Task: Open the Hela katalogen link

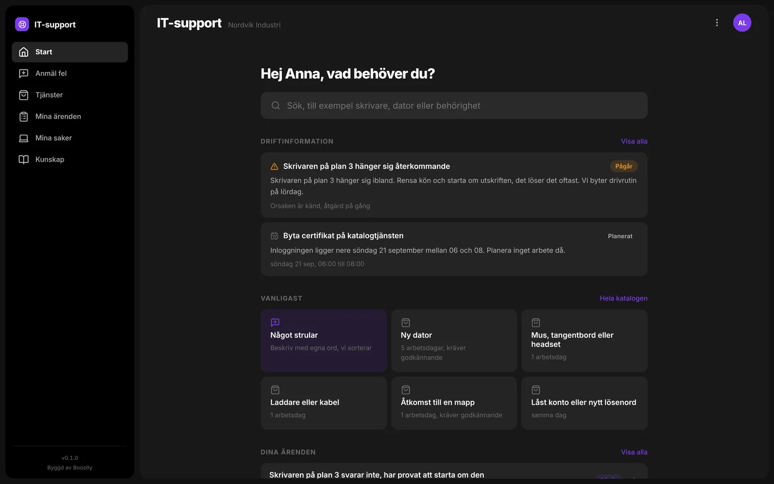Action: point(623,298)
